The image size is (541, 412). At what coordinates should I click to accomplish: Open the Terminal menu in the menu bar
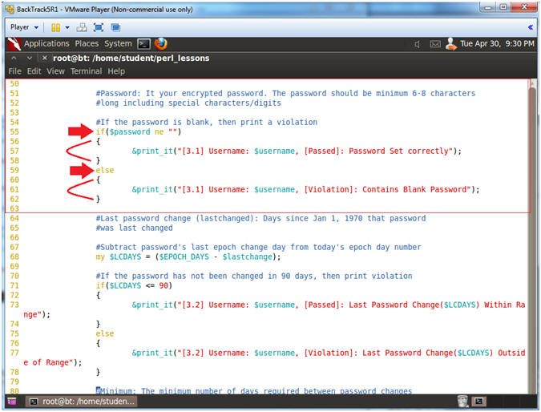87,71
